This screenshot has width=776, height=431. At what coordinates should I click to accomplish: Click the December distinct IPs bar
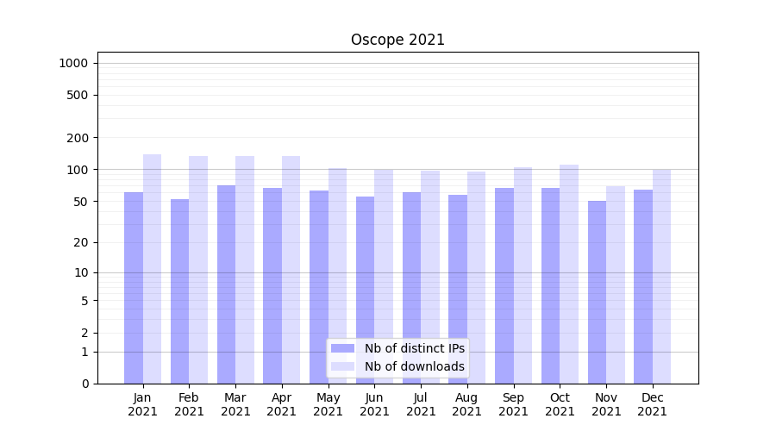[x=643, y=286]
